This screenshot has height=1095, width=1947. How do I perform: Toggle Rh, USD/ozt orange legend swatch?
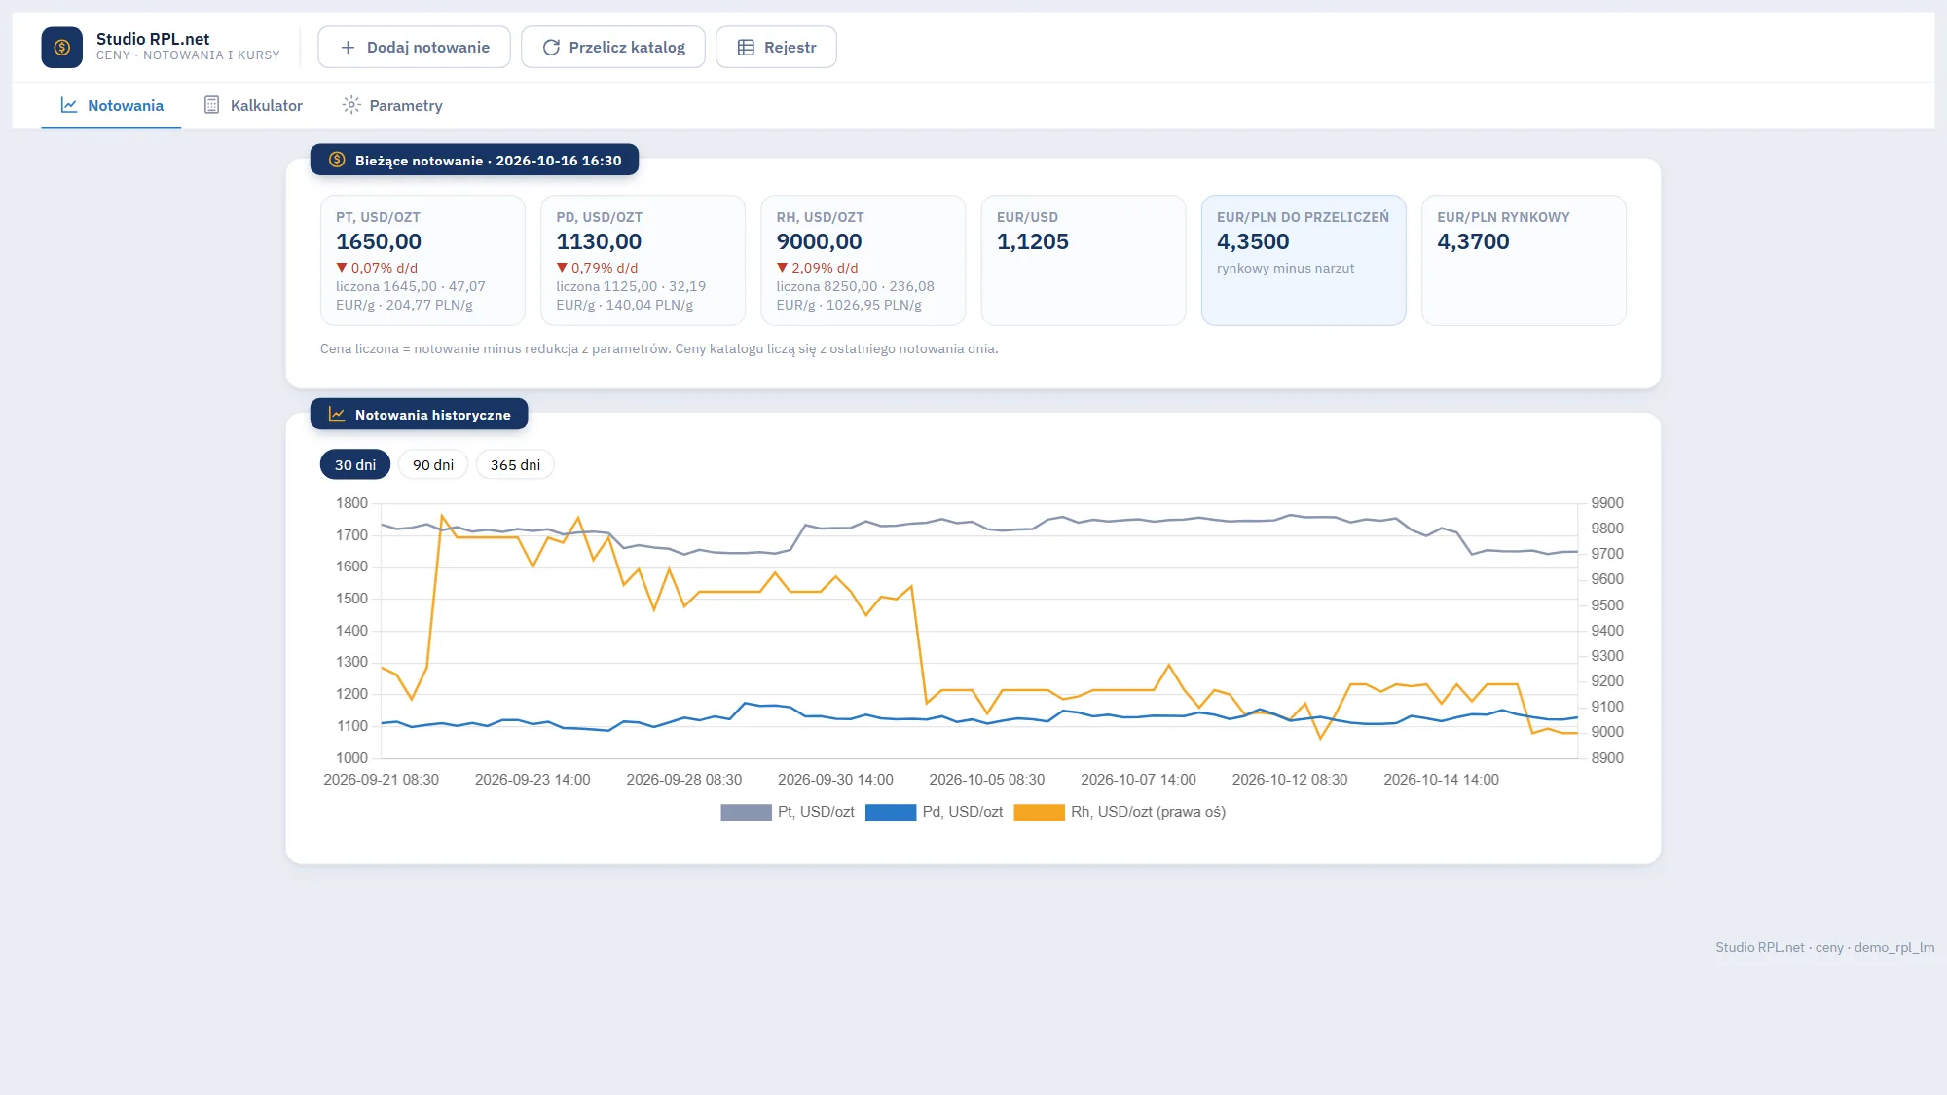tap(1039, 813)
